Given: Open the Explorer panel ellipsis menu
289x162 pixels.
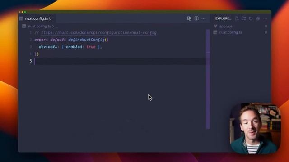Looking at the screenshot, I should pos(265,18).
